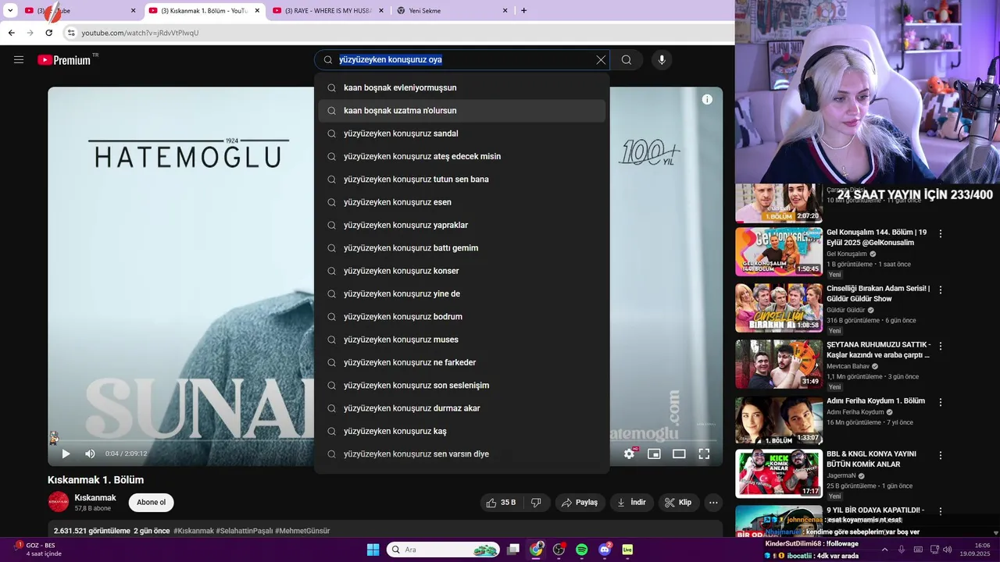
Task: Select suggestion kaan boşnak evleniyormuşsun
Action: point(462,87)
